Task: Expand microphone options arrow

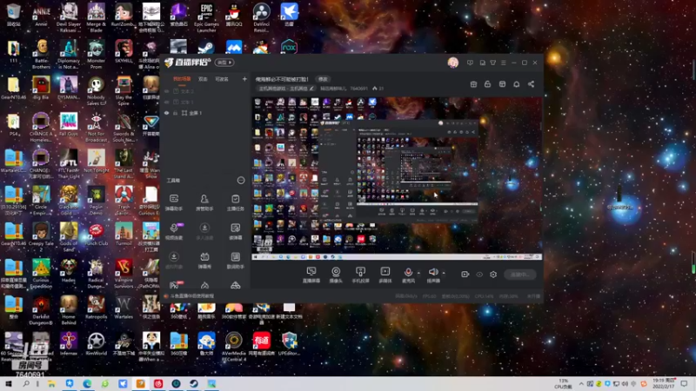Action: (x=418, y=273)
